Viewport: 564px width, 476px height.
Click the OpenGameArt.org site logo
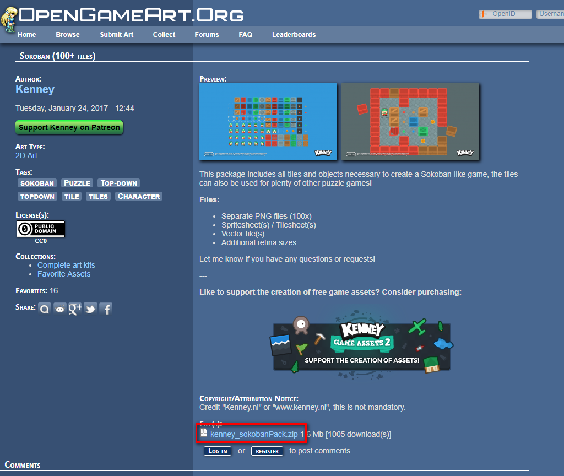tap(122, 15)
